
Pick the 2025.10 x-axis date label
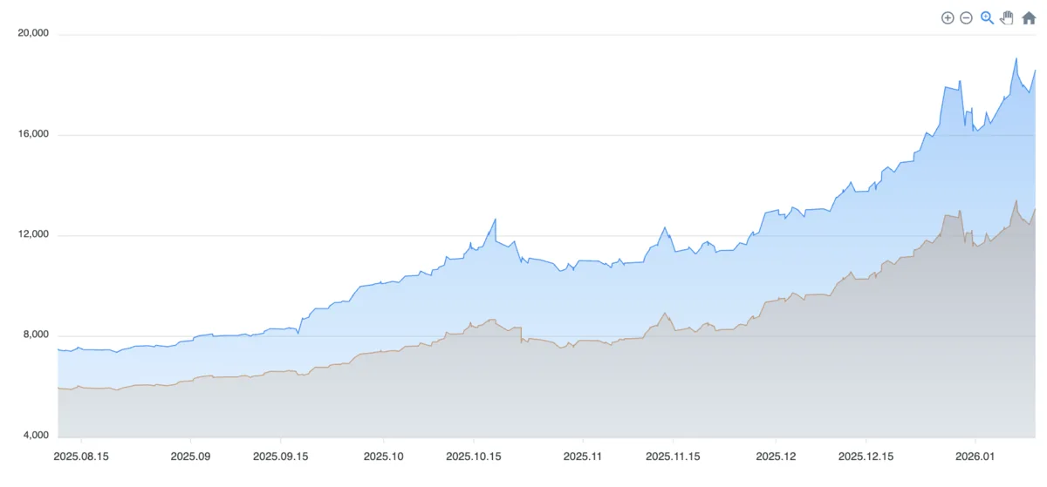383,456
